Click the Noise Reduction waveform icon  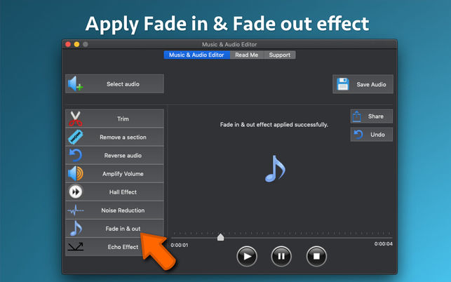(75, 210)
